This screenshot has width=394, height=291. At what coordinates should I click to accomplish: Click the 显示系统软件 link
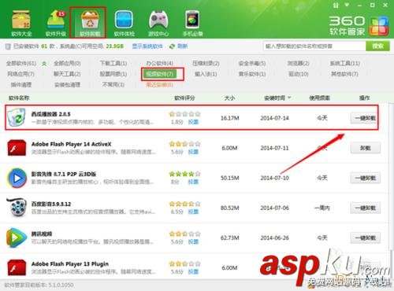point(147,46)
